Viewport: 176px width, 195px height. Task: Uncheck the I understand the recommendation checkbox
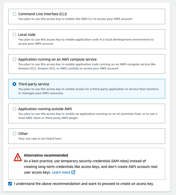(10, 184)
